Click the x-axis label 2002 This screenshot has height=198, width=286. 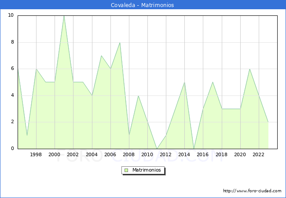click(73, 154)
